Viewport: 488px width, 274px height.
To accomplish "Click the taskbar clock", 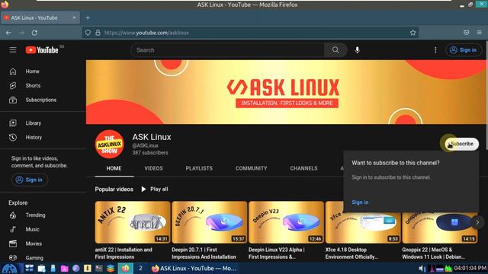I will (470, 268).
